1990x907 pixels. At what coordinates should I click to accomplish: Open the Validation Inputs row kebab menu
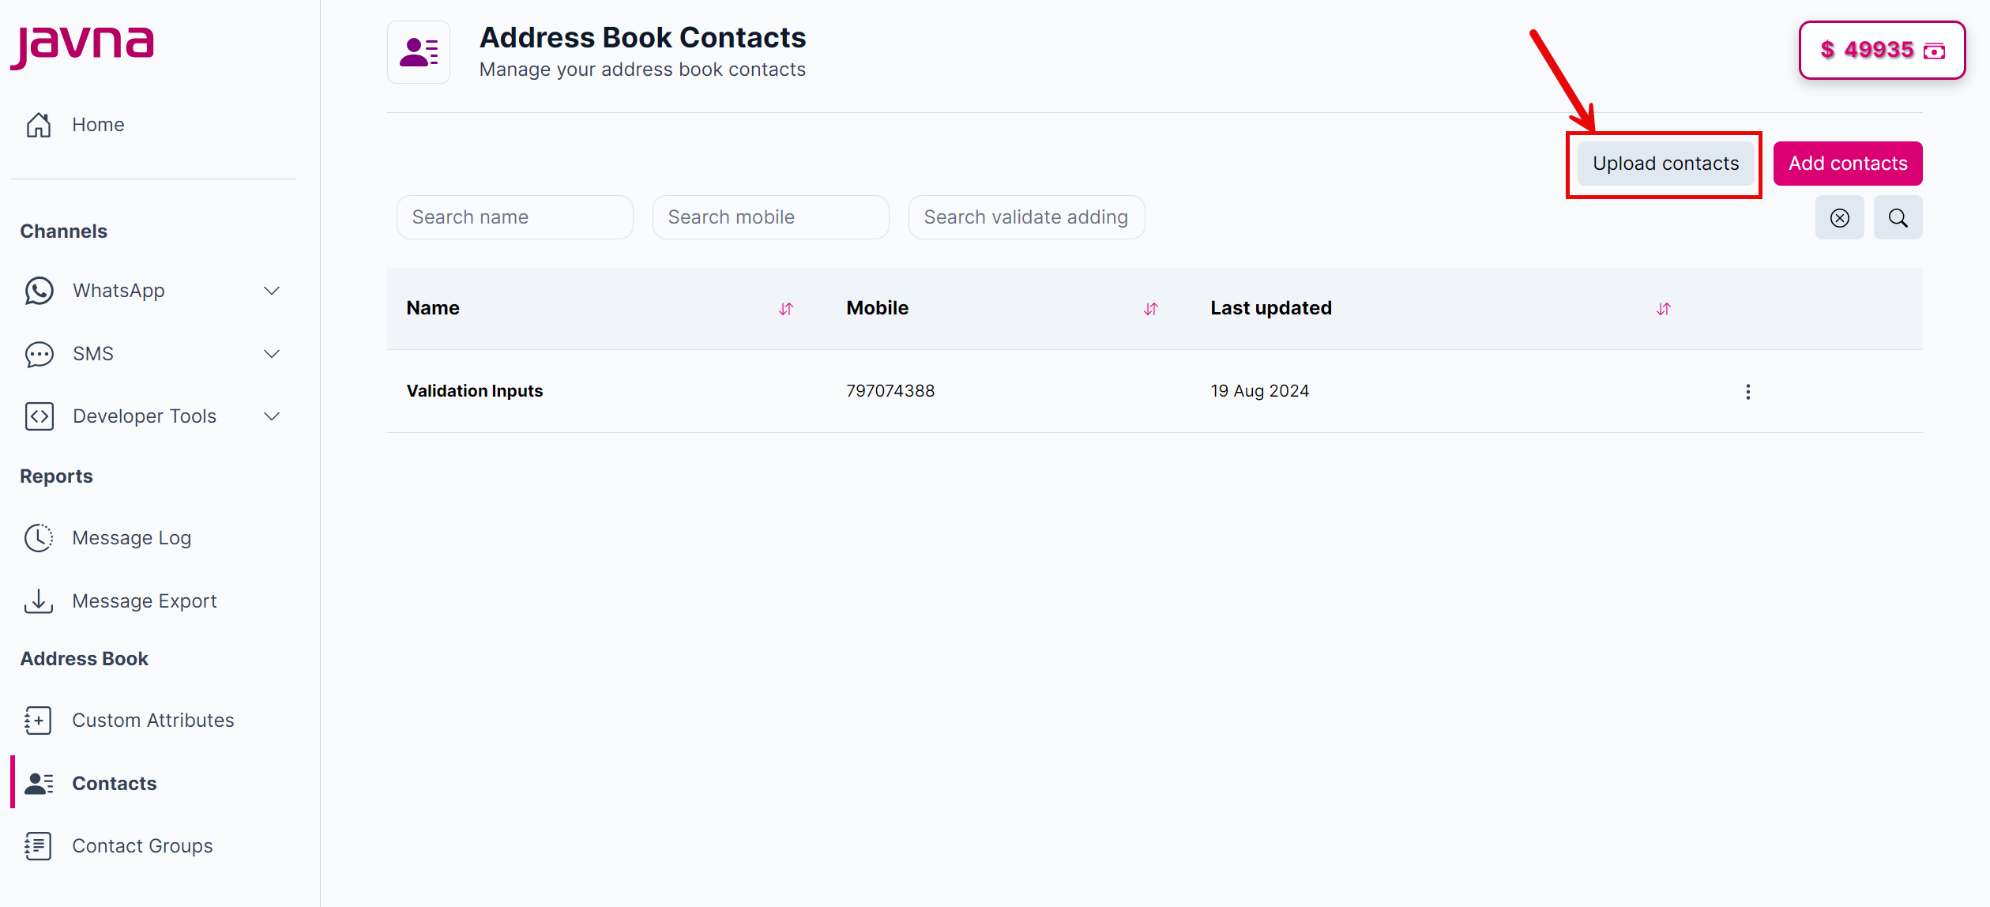click(1748, 391)
